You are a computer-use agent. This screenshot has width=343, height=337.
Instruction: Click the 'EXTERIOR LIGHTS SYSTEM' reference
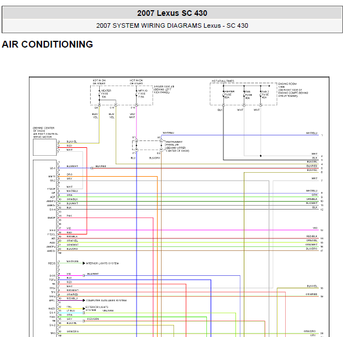96,309
